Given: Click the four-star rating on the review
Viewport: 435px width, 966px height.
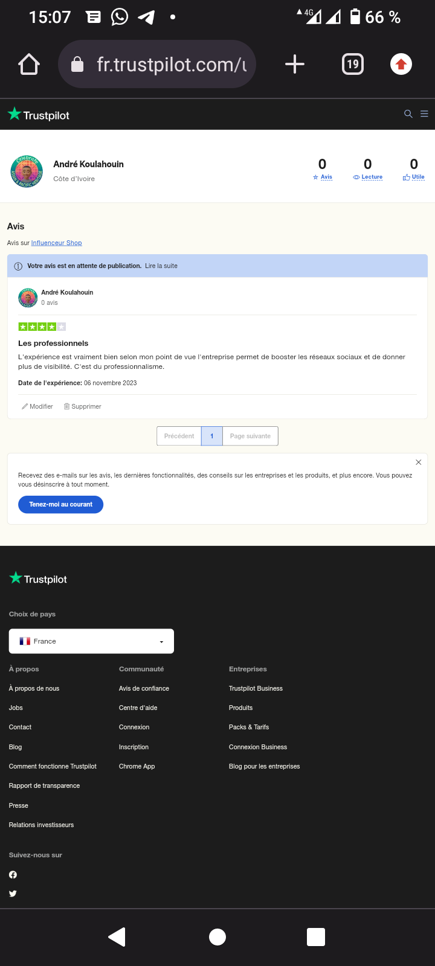Looking at the screenshot, I should [x=42, y=327].
